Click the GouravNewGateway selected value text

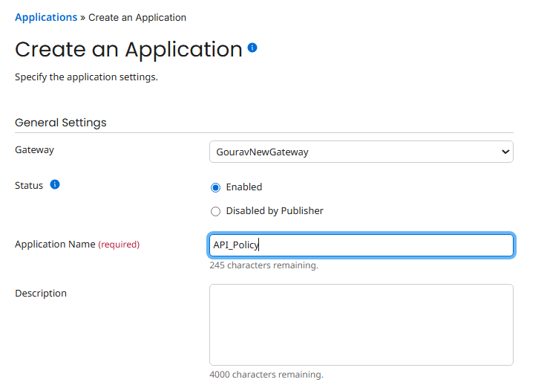click(x=262, y=152)
